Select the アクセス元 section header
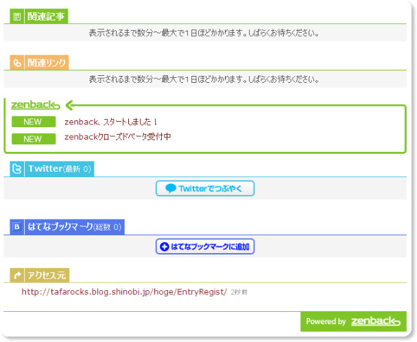The image size is (417, 342). (x=40, y=275)
